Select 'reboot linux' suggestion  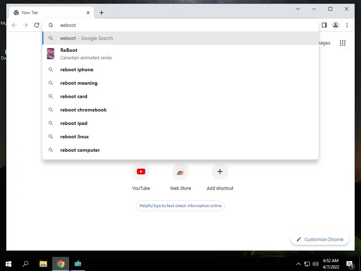pos(180,137)
